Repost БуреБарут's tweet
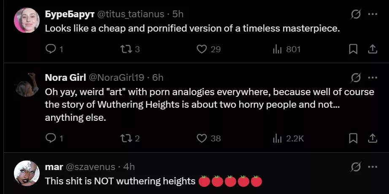Screen dimensions: 389x194 126,49
